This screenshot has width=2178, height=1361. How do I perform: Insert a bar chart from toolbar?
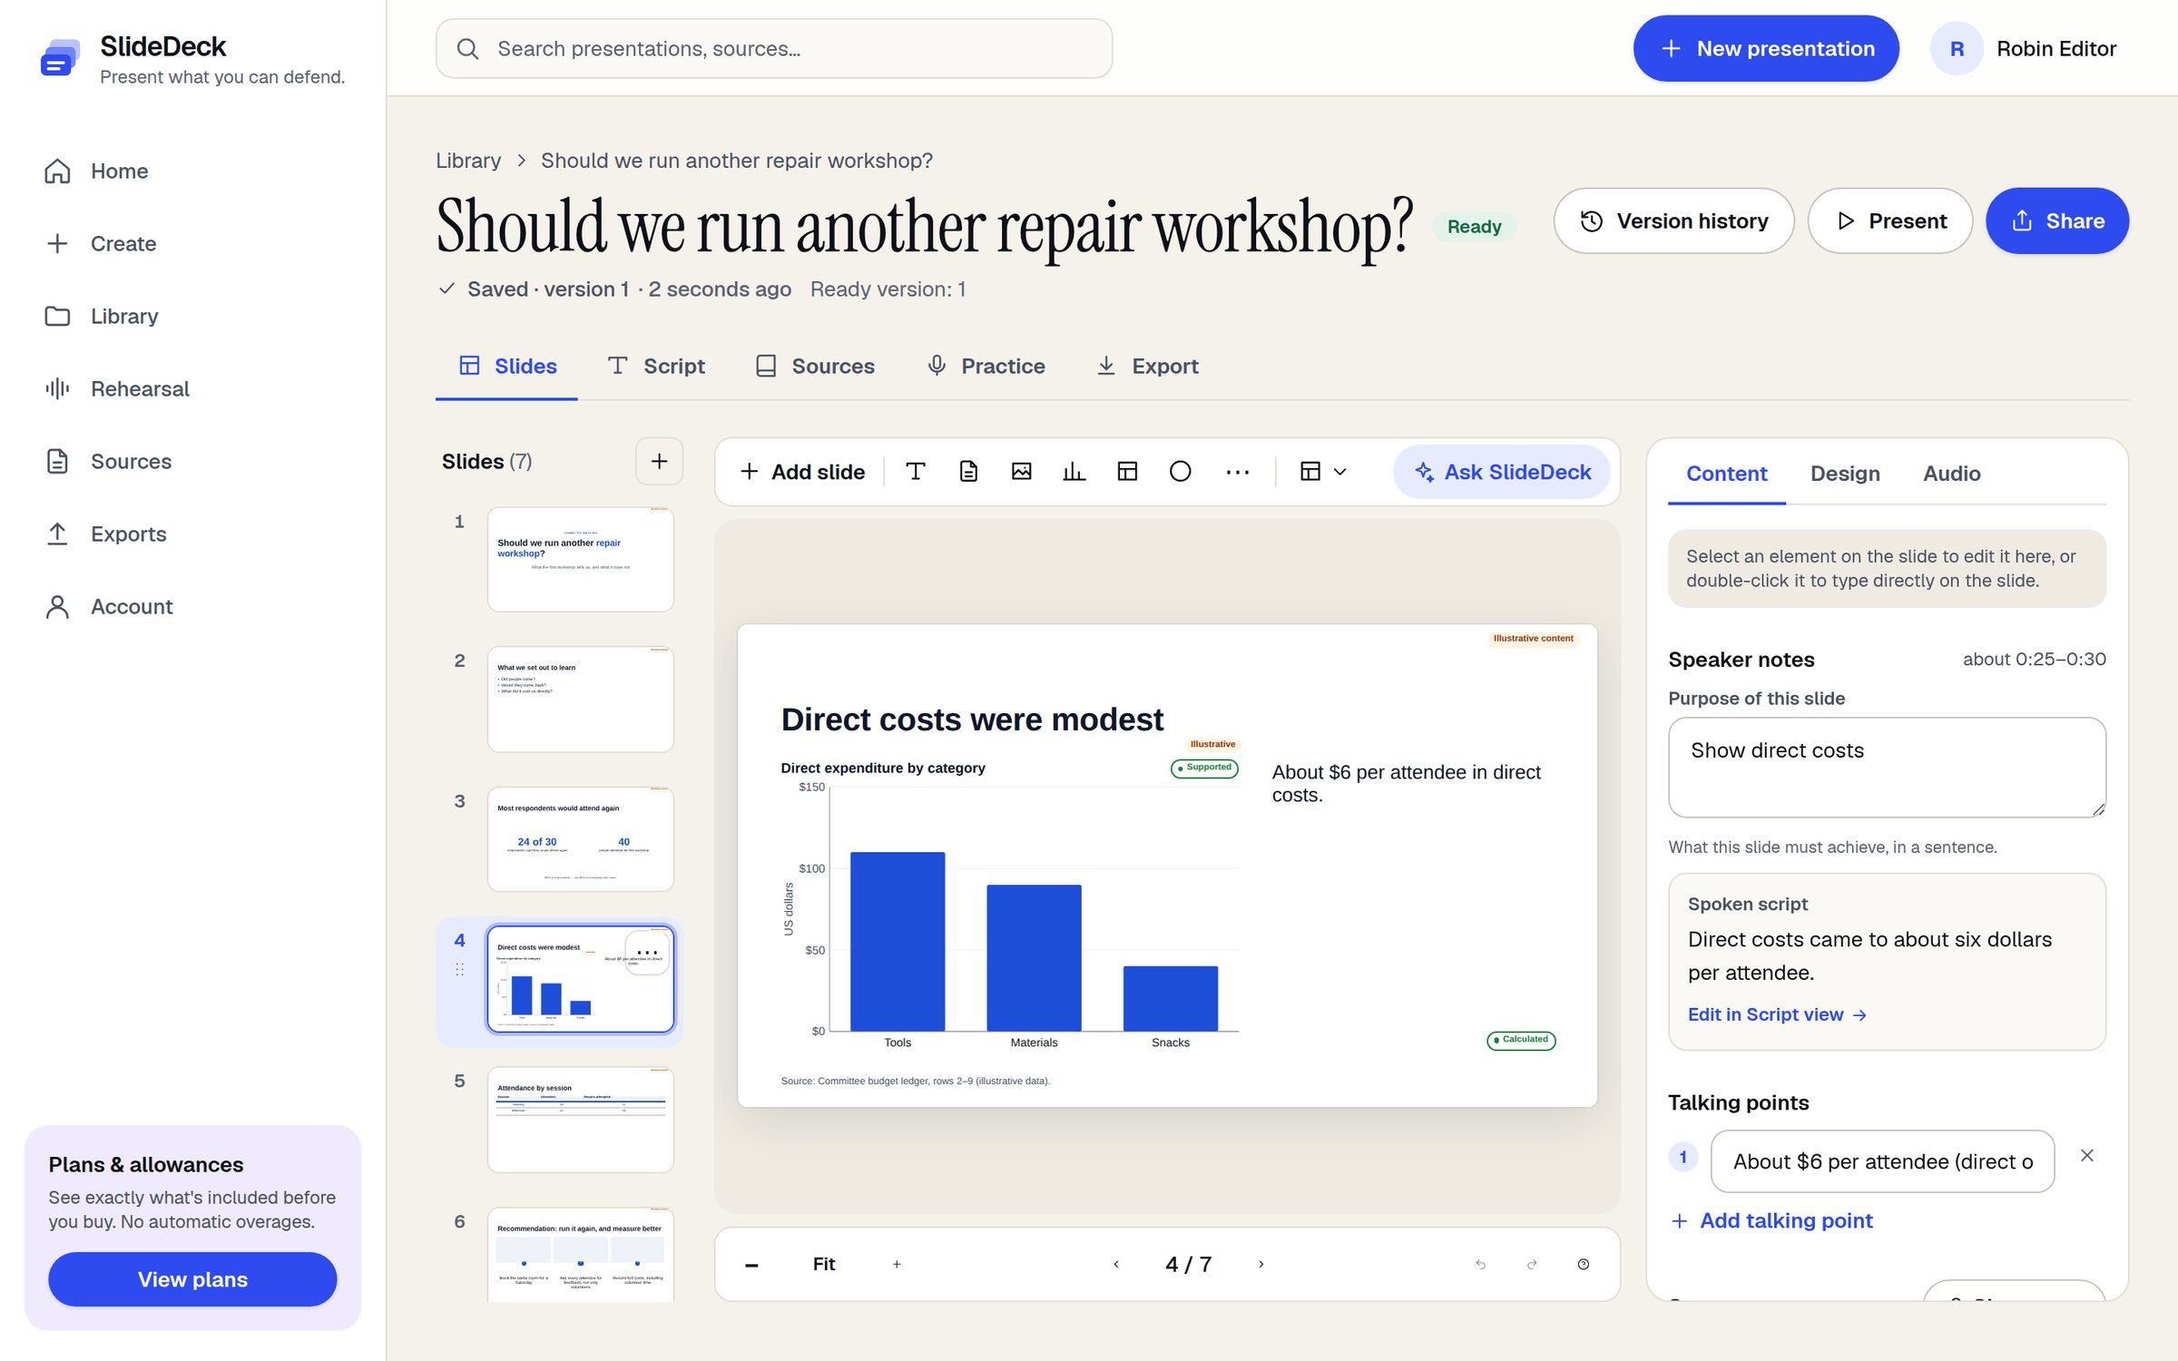(1074, 472)
